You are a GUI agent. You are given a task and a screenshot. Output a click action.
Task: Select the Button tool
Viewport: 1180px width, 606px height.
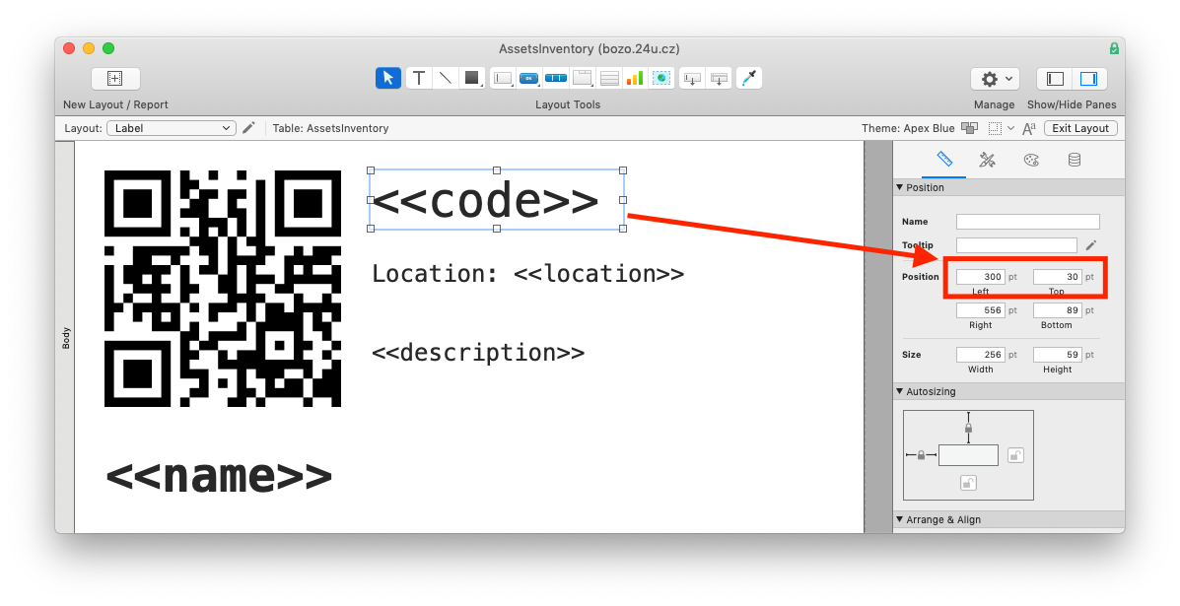pyautogui.click(x=529, y=78)
